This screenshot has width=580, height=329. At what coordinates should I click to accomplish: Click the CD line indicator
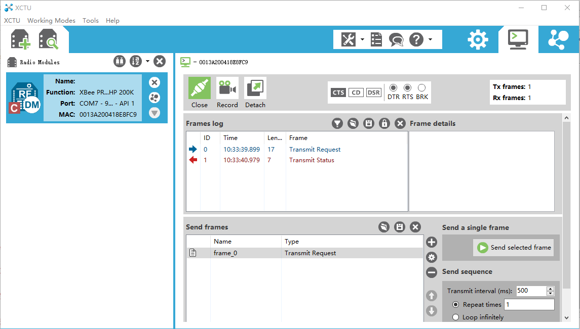tap(356, 92)
